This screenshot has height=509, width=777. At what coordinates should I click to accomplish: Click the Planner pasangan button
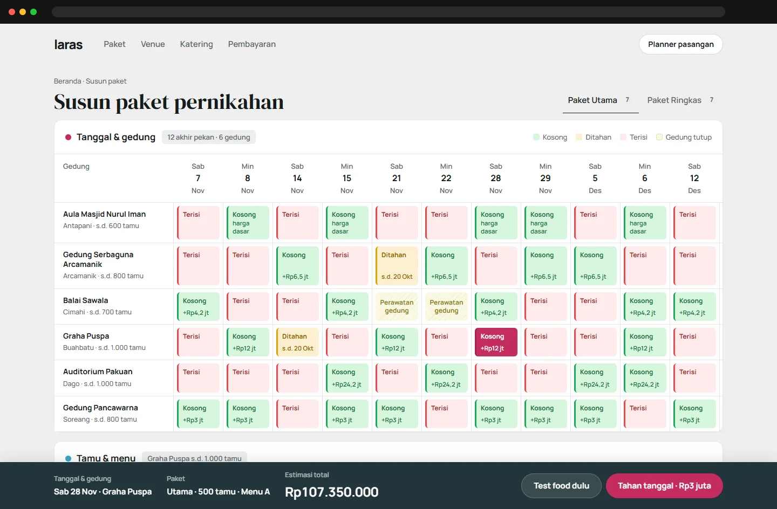pos(680,44)
